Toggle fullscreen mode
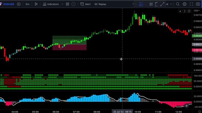The image size is (202, 113). tap(191, 4)
